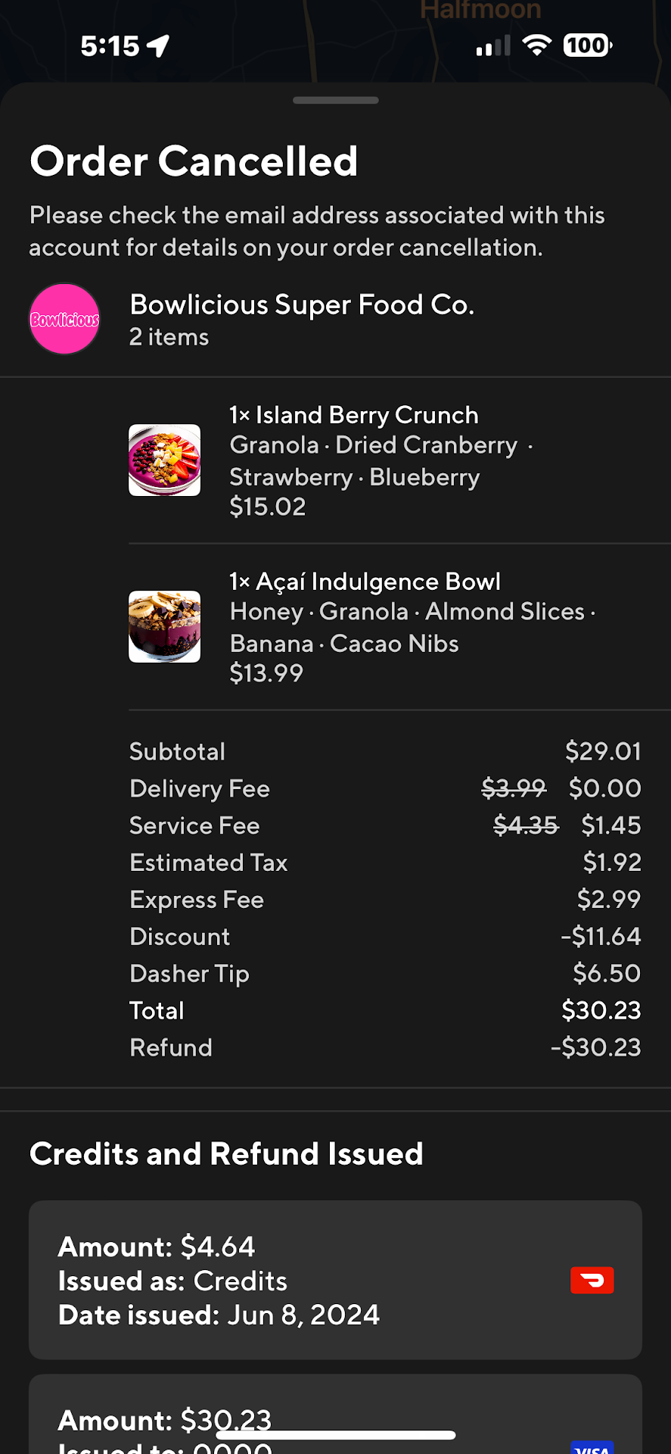Tap the Island Berry Crunch item title
Viewport: 671px width, 1454px height.
pos(353,415)
